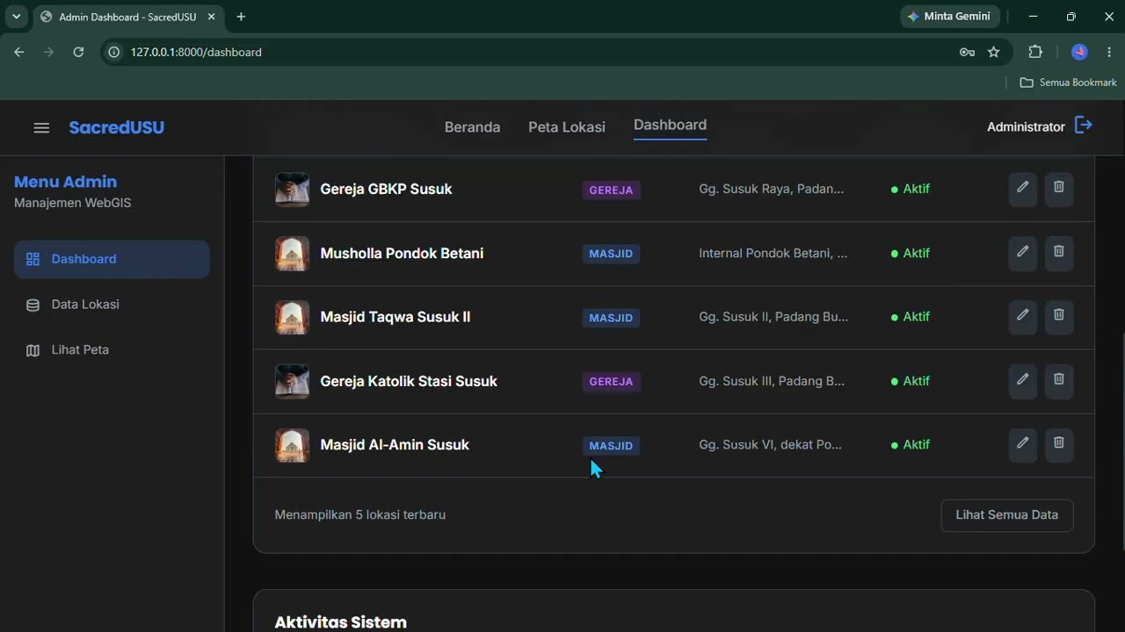The height and width of the screenshot is (632, 1125).
Task: Click the logout icon beside Administrator
Action: click(x=1084, y=126)
